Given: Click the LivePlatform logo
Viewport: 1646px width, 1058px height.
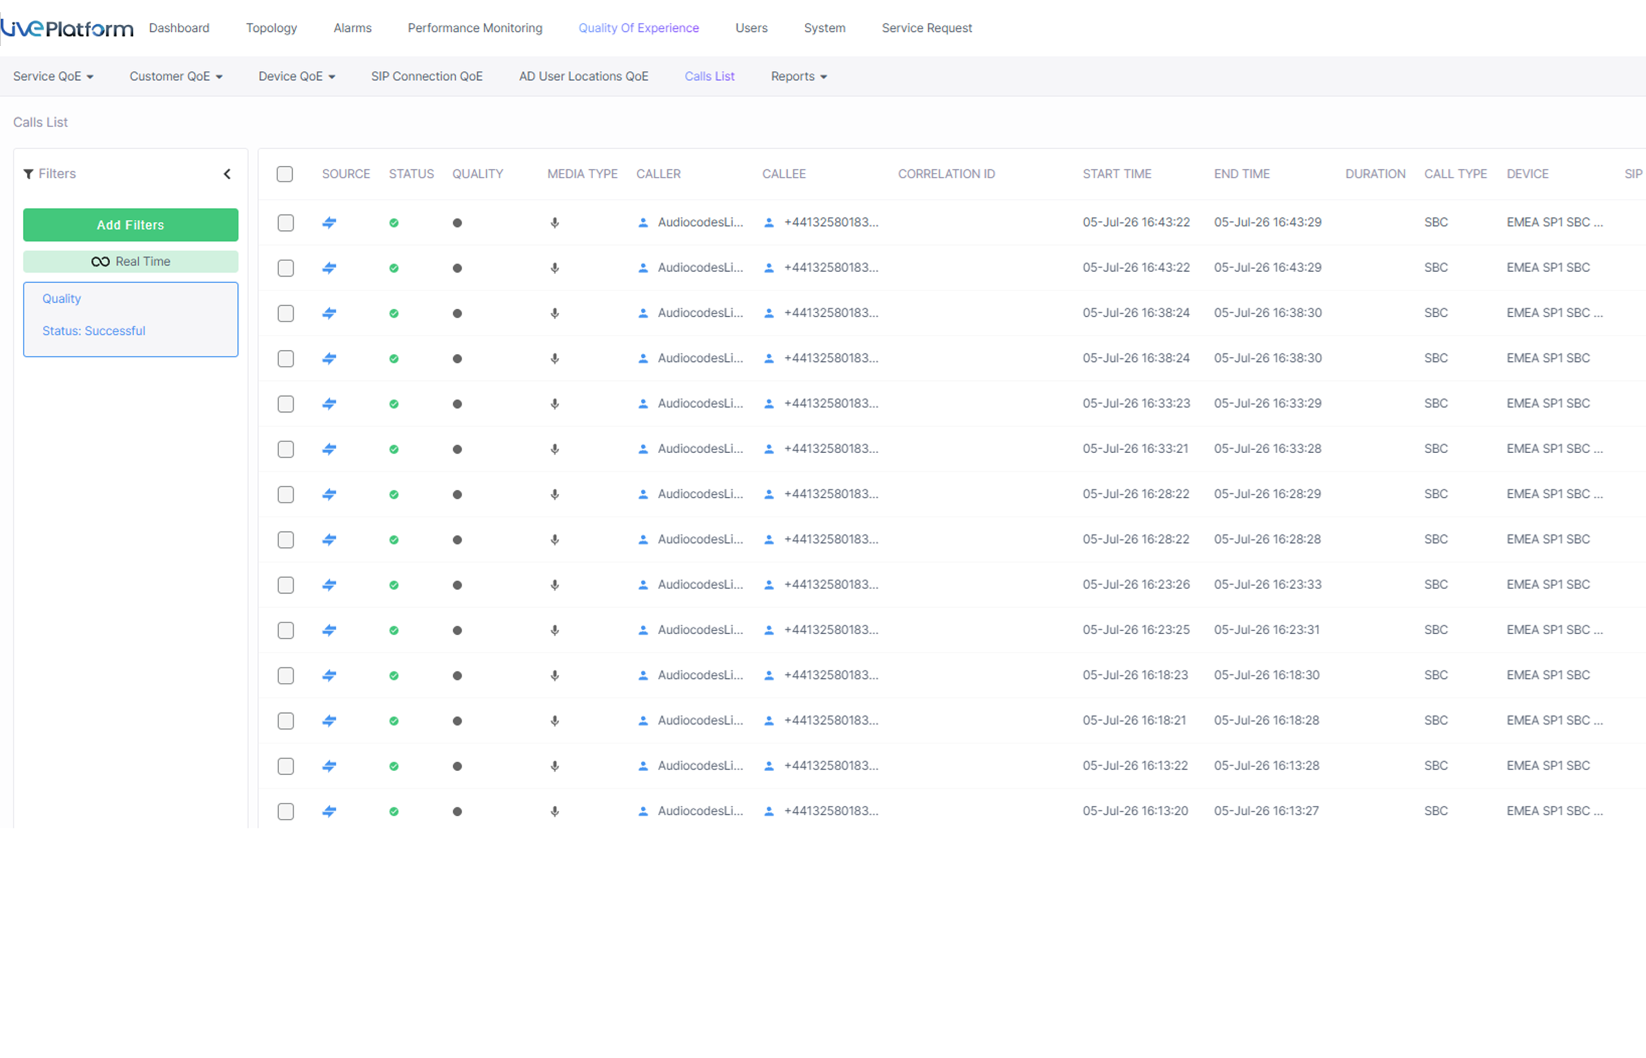Looking at the screenshot, I should pyautogui.click(x=68, y=28).
